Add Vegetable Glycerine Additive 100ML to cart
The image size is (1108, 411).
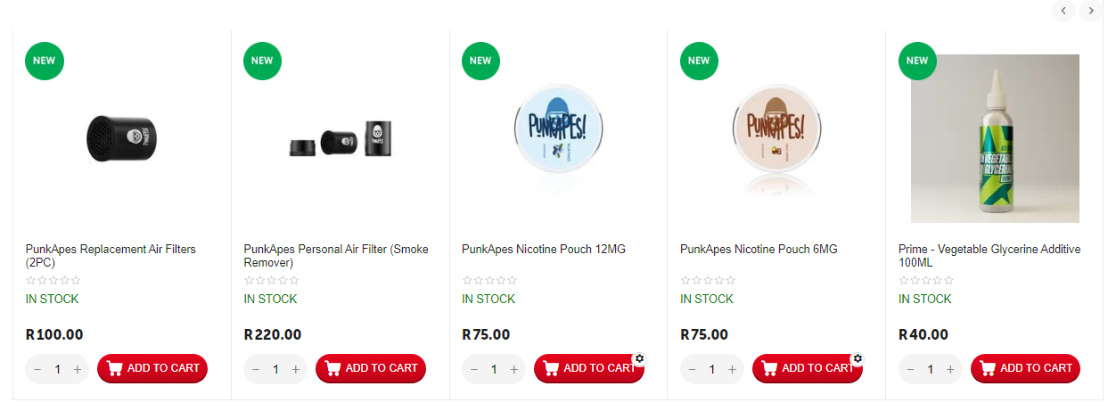tap(1025, 368)
